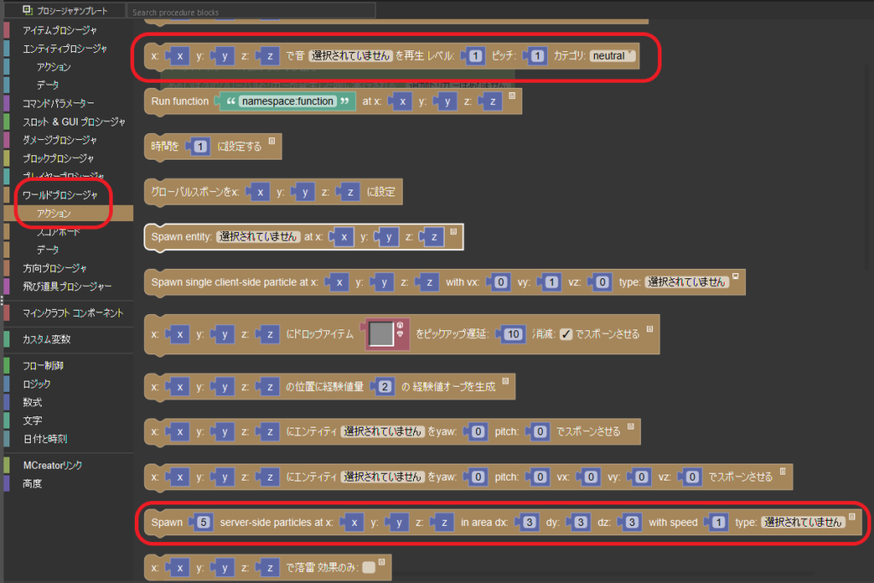
Task: Click info icon on the 時間を設定する block
Action: tap(271, 139)
